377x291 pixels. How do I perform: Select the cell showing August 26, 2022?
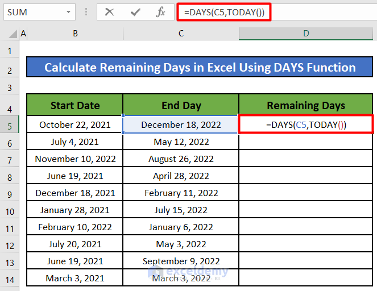[x=181, y=159]
